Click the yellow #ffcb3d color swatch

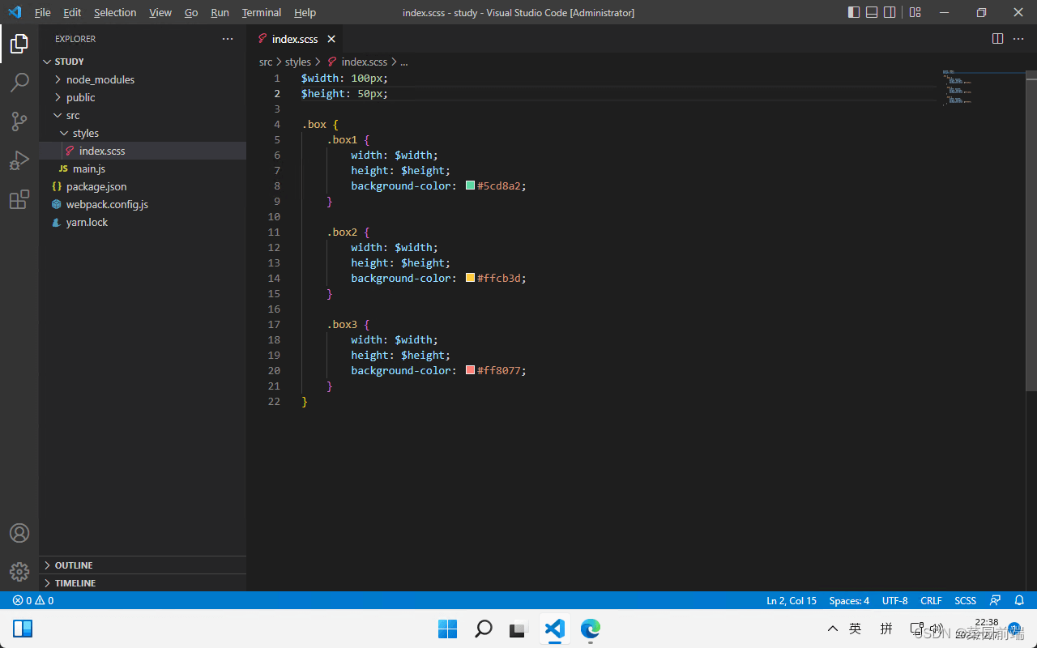[470, 278]
